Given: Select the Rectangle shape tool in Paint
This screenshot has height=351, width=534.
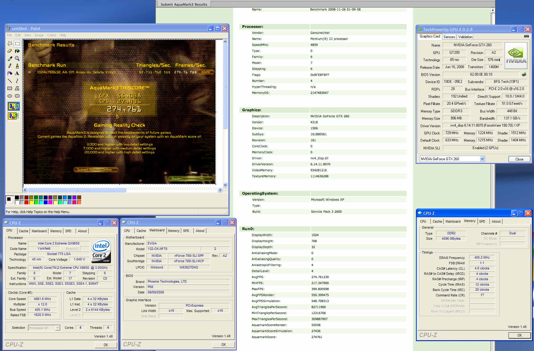Looking at the screenshot, I should click(x=10, y=88).
